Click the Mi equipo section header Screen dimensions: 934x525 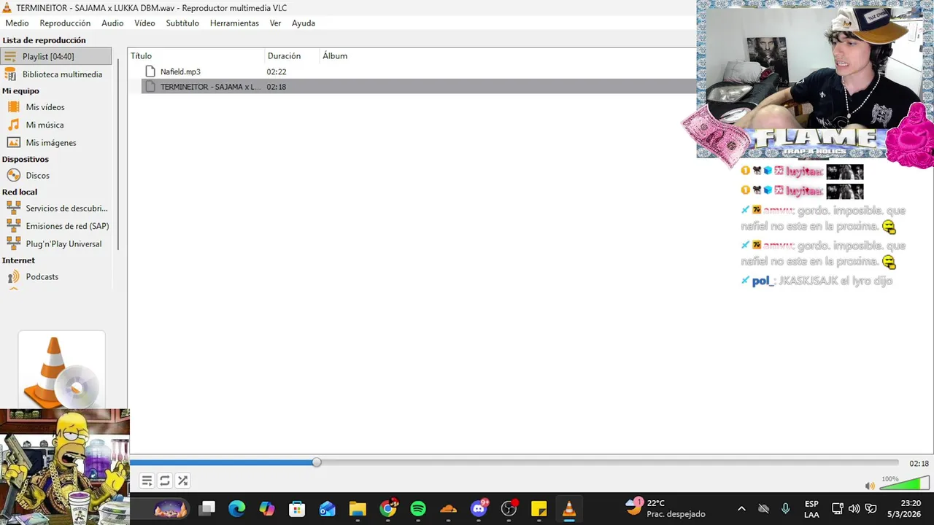[20, 91]
